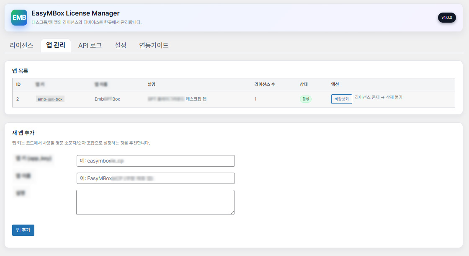Click the v1.0.0 version badge

[x=447, y=18]
